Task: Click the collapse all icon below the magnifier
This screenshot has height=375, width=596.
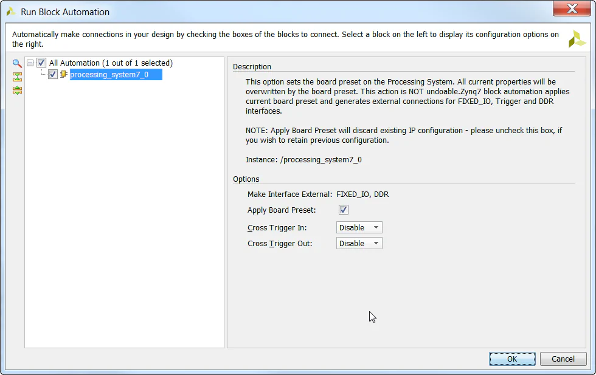Action: click(x=16, y=77)
